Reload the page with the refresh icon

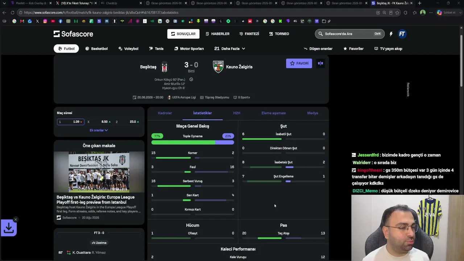coord(12,12)
